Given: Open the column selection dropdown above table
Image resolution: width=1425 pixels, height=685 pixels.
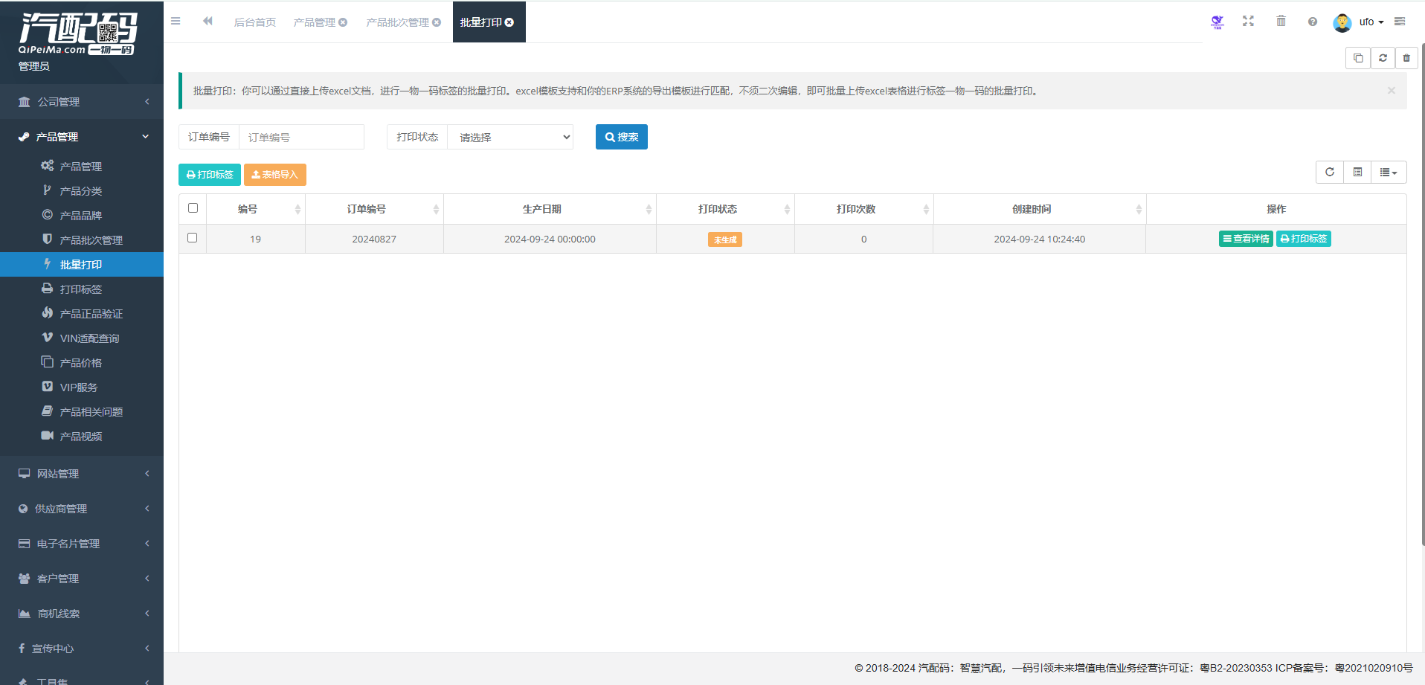Looking at the screenshot, I should pos(1388,173).
